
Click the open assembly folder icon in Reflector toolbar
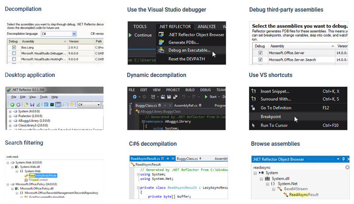tap(26, 105)
